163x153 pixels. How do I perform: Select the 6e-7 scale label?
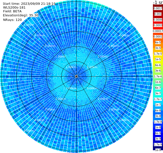tap(158, 88)
